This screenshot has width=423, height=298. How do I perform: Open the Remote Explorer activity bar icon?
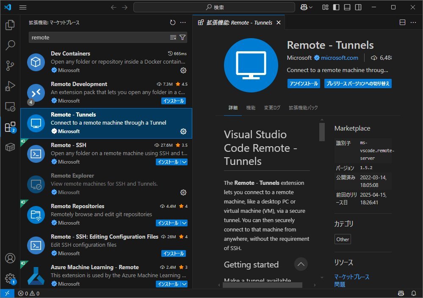tap(10, 107)
